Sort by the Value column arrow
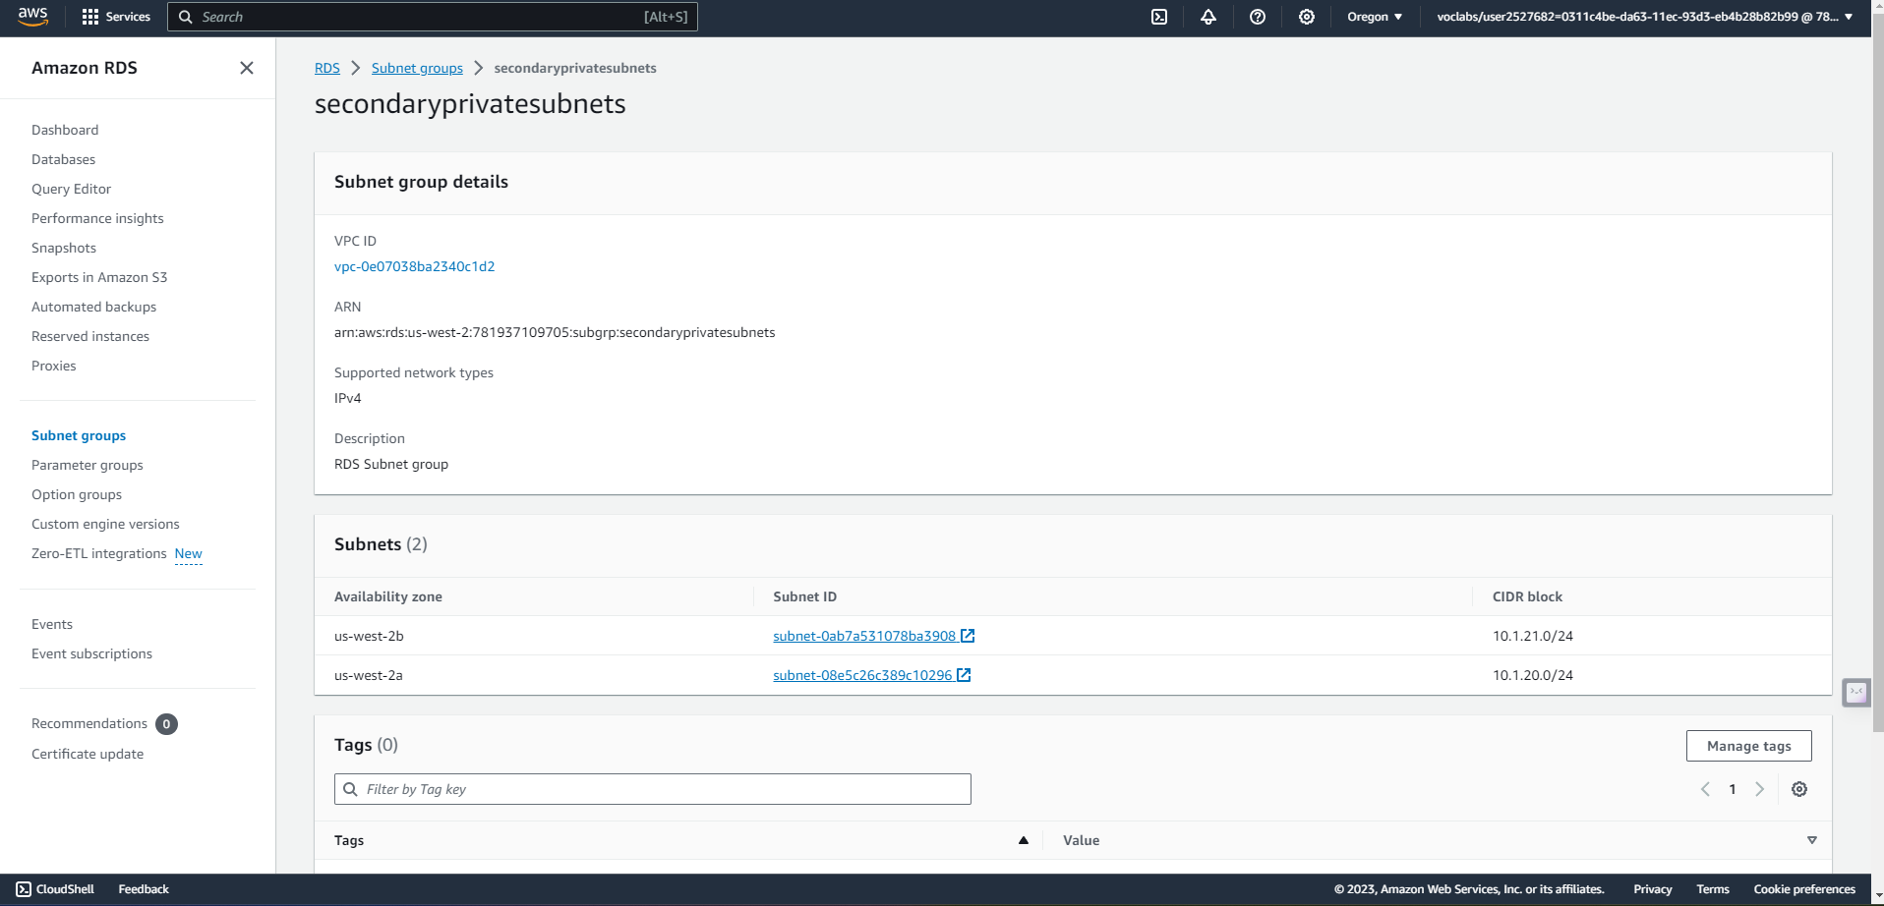 [x=1811, y=840]
